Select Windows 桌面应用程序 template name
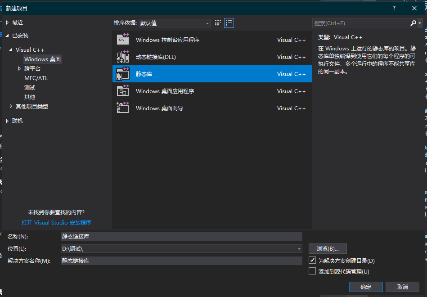Image resolution: width=427 pixels, height=297 pixels. (165, 91)
